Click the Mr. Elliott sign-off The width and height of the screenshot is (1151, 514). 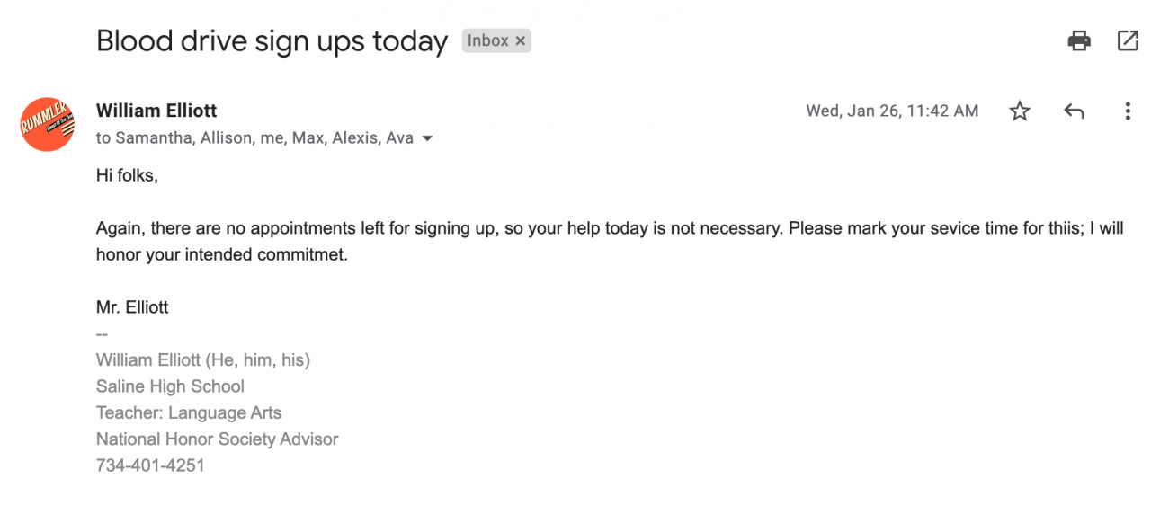tap(132, 307)
